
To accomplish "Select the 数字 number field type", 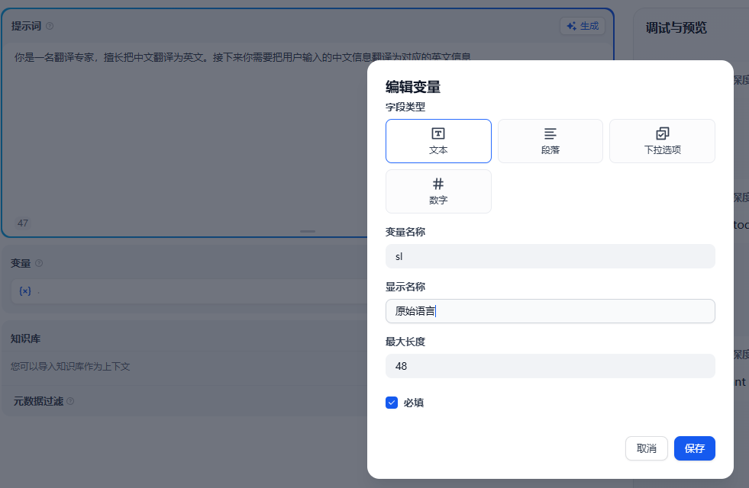I will click(x=438, y=191).
